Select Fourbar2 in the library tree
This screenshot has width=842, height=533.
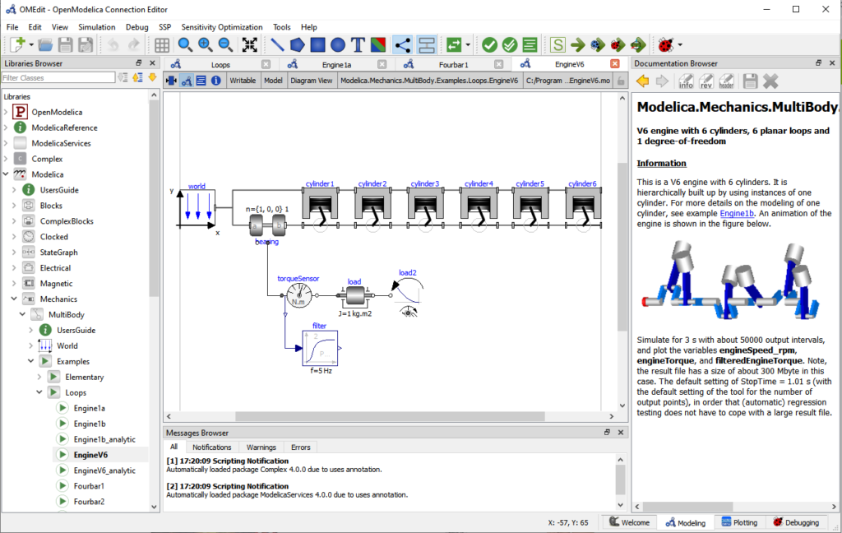click(89, 501)
